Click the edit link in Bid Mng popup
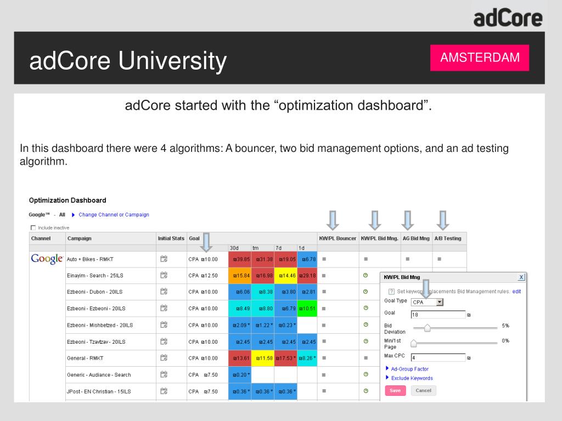562x421 pixels. (x=516, y=292)
